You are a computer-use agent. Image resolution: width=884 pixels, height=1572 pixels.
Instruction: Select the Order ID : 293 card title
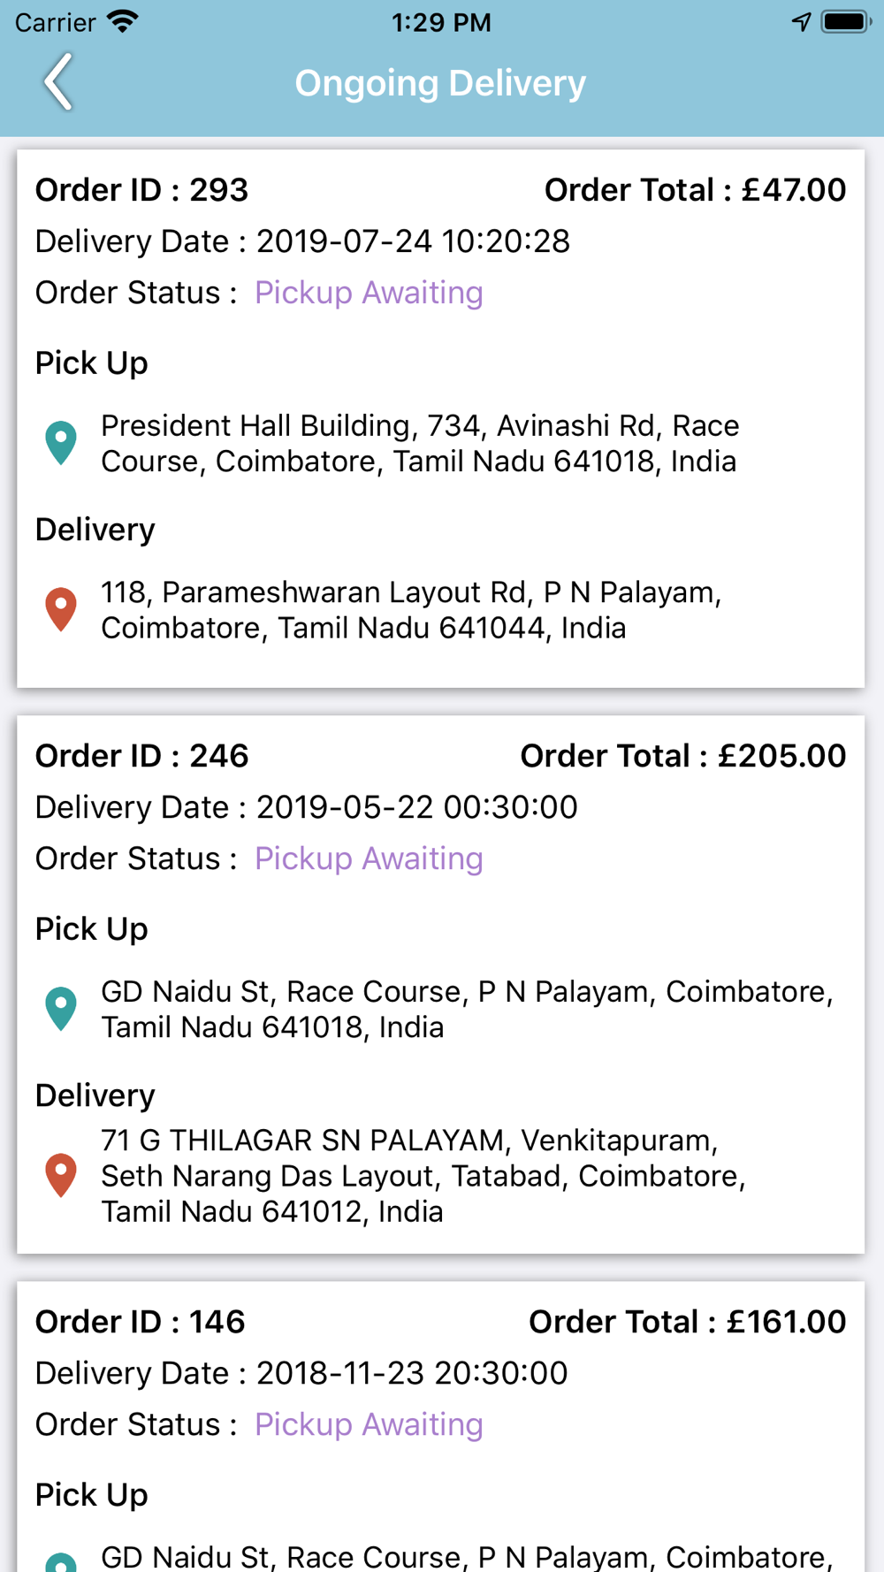(141, 190)
